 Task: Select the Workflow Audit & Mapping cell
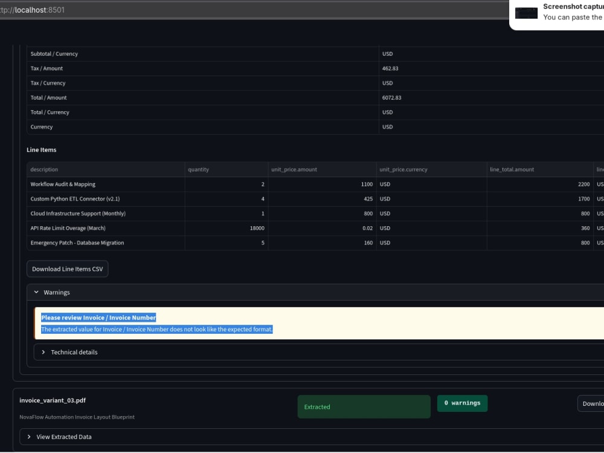[106, 184]
